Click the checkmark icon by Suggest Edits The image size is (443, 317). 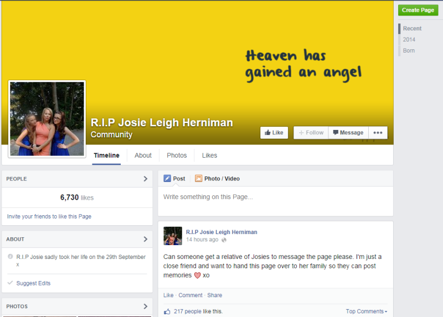tap(10, 283)
